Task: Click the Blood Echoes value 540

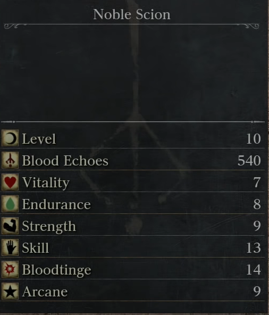Action: pyautogui.click(x=249, y=161)
